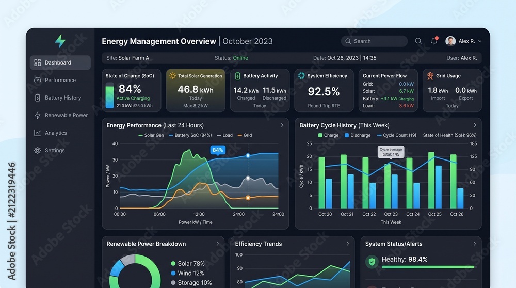Open the Alex R. user dropdown arrow
Image resolution: width=516 pixels, height=288 pixels.
click(x=480, y=41)
